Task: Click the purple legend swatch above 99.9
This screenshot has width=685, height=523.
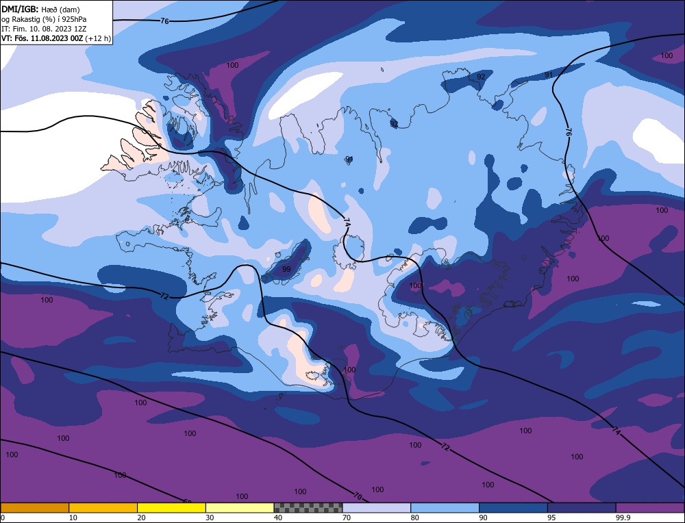Action: [650, 507]
